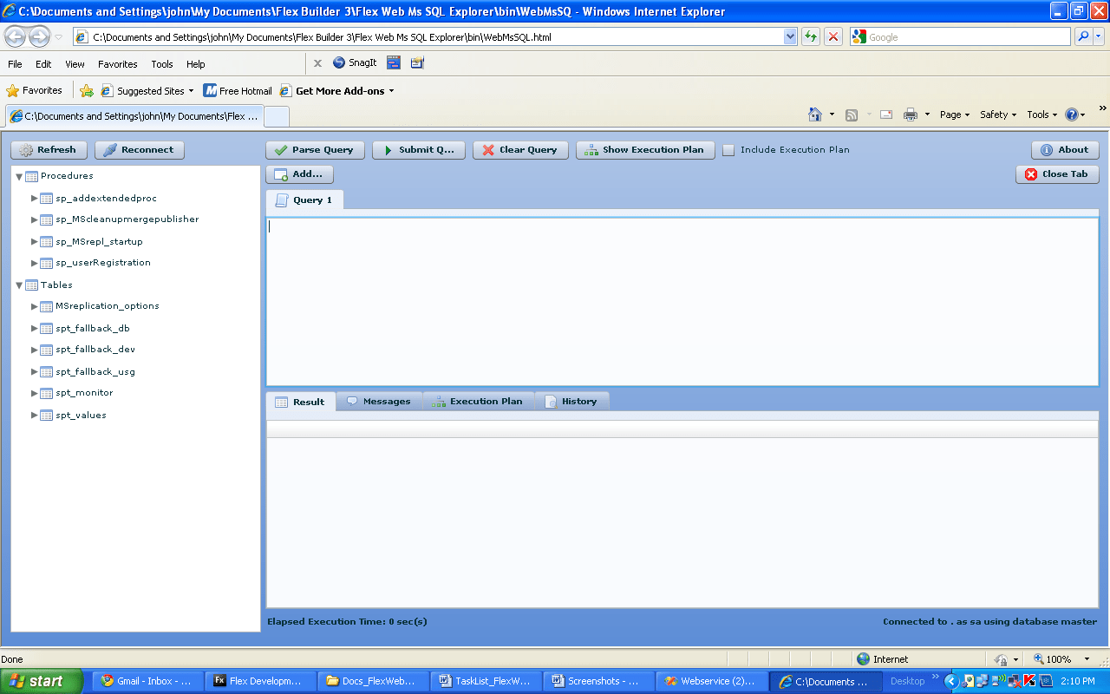Open the View menu

coord(75,64)
